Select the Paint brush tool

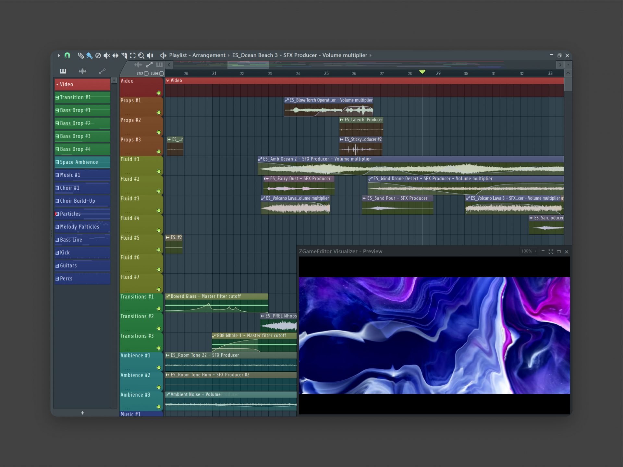[89, 55]
